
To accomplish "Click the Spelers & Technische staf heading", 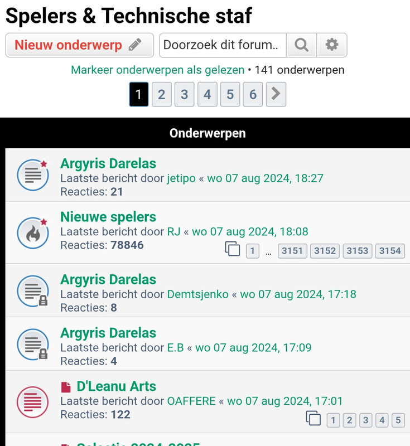I will [129, 16].
